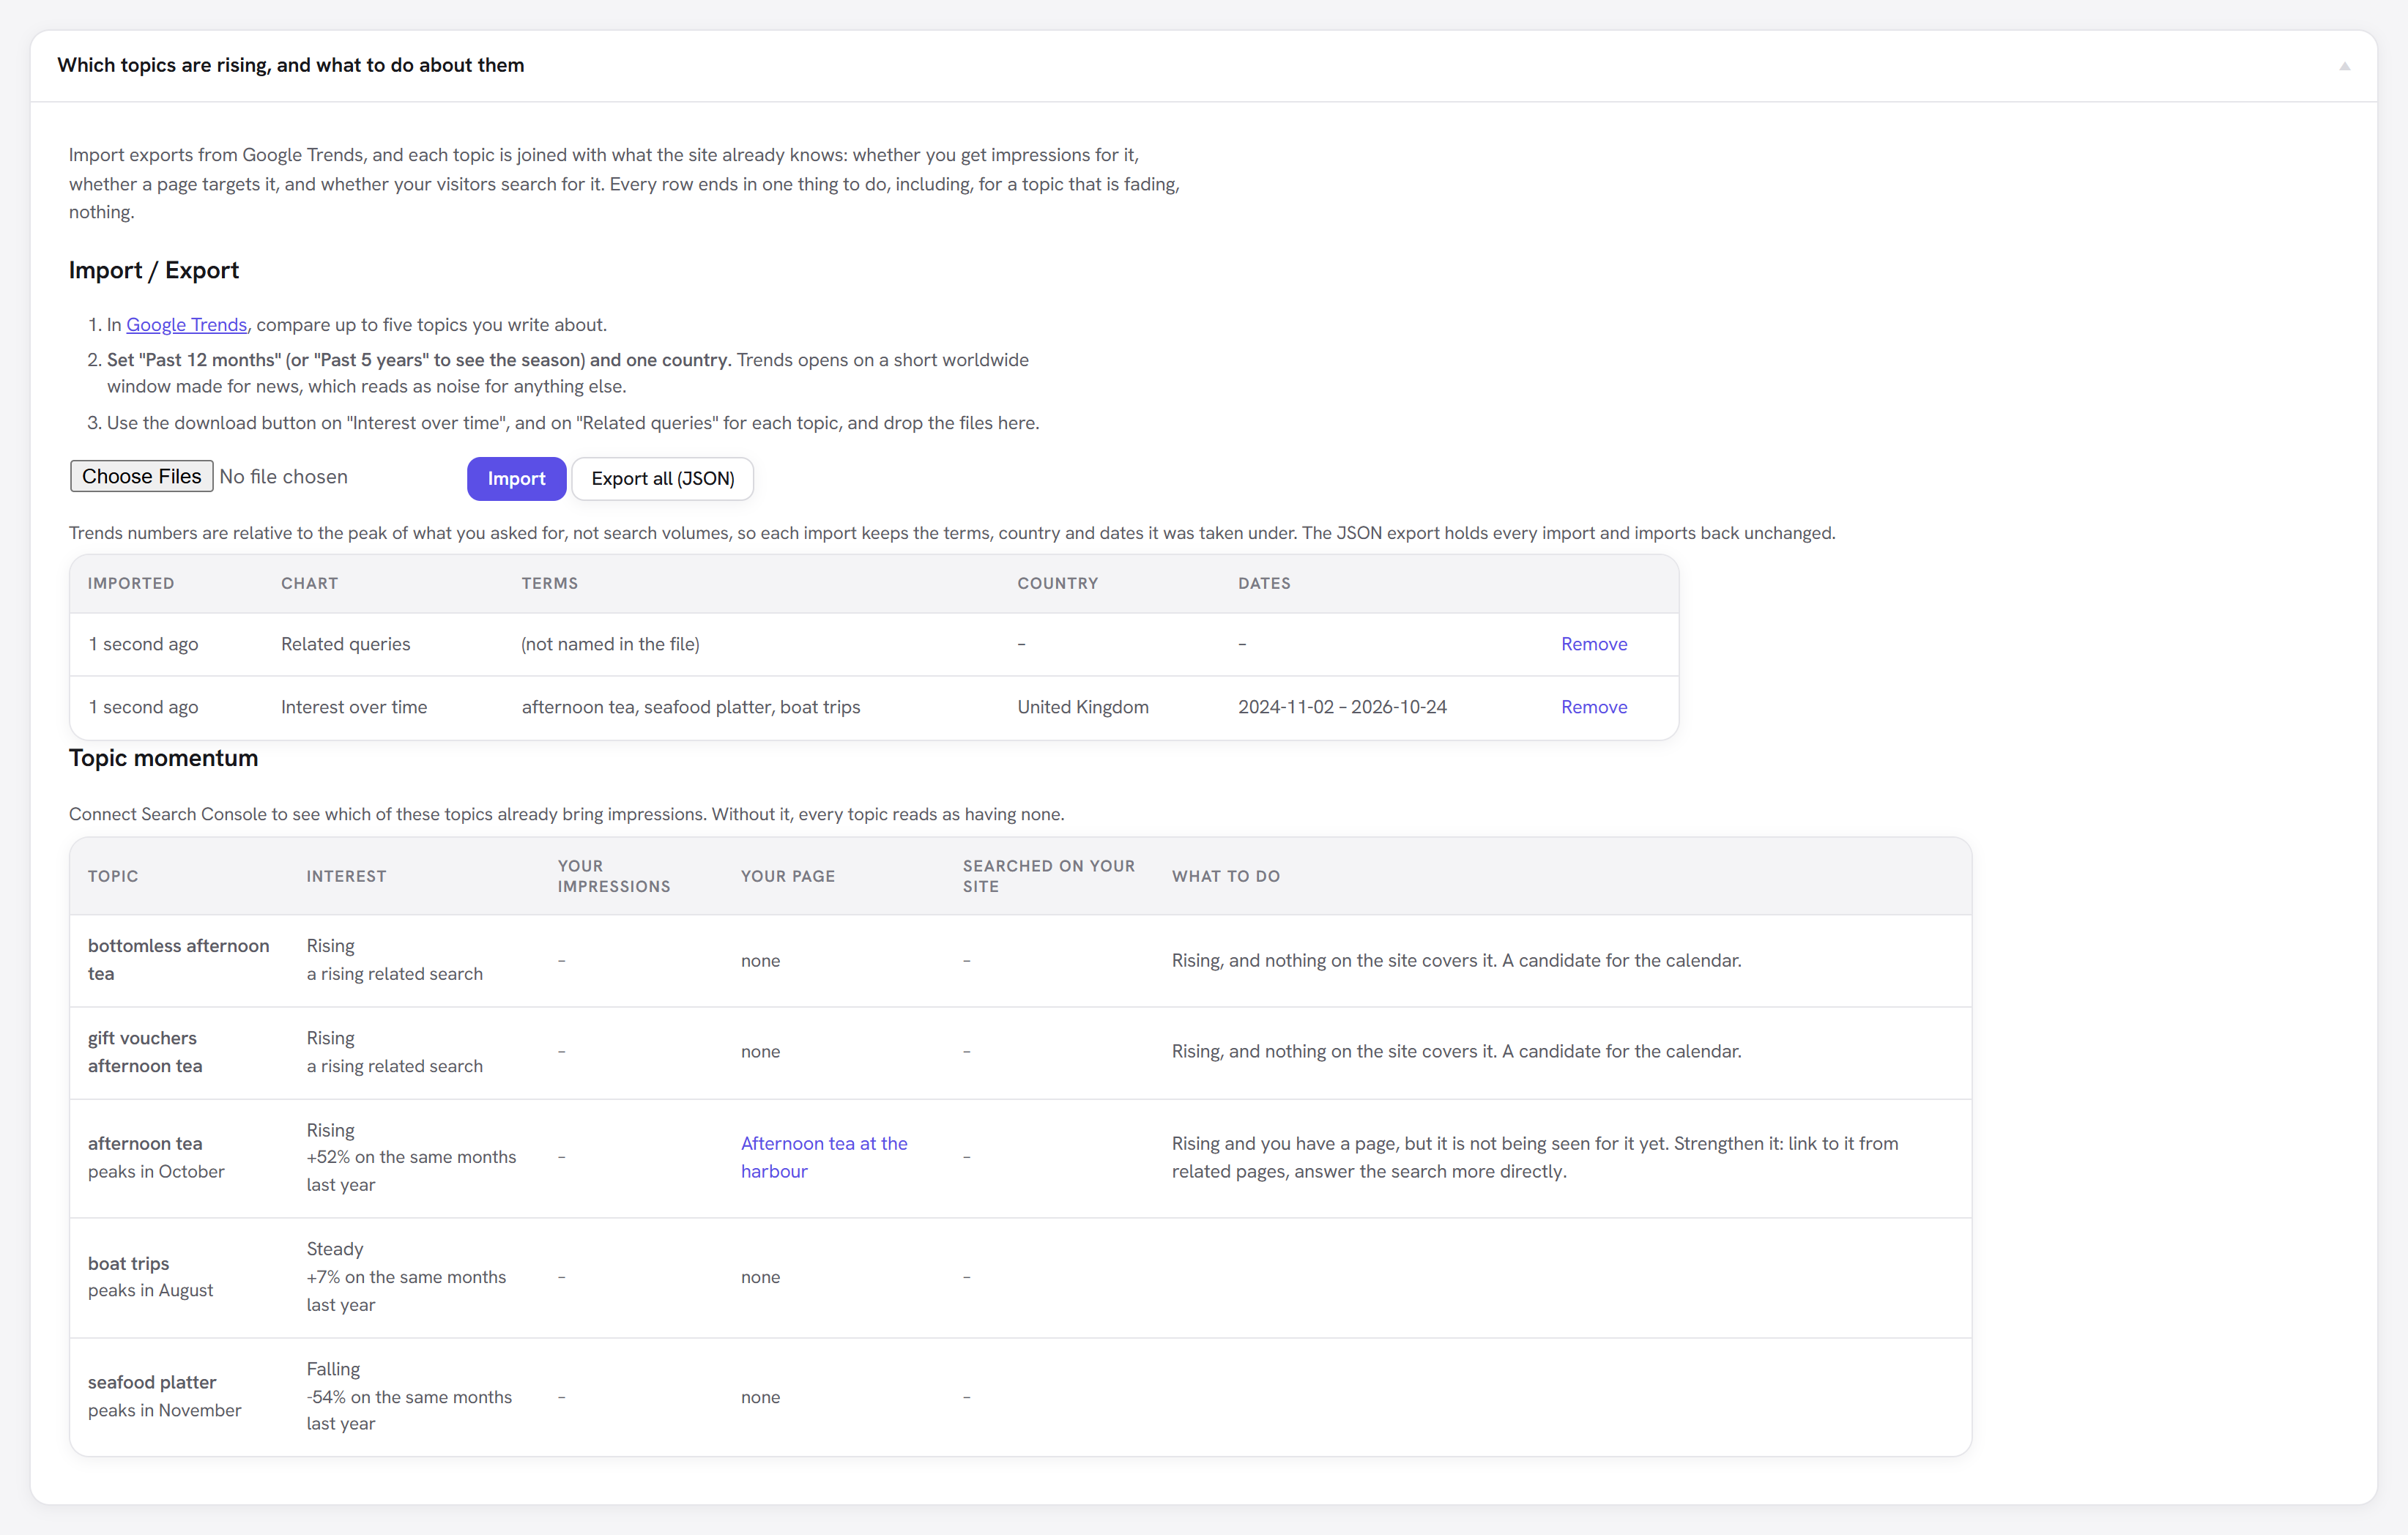Click the 'United Kingdom' country cell

tap(1083, 707)
